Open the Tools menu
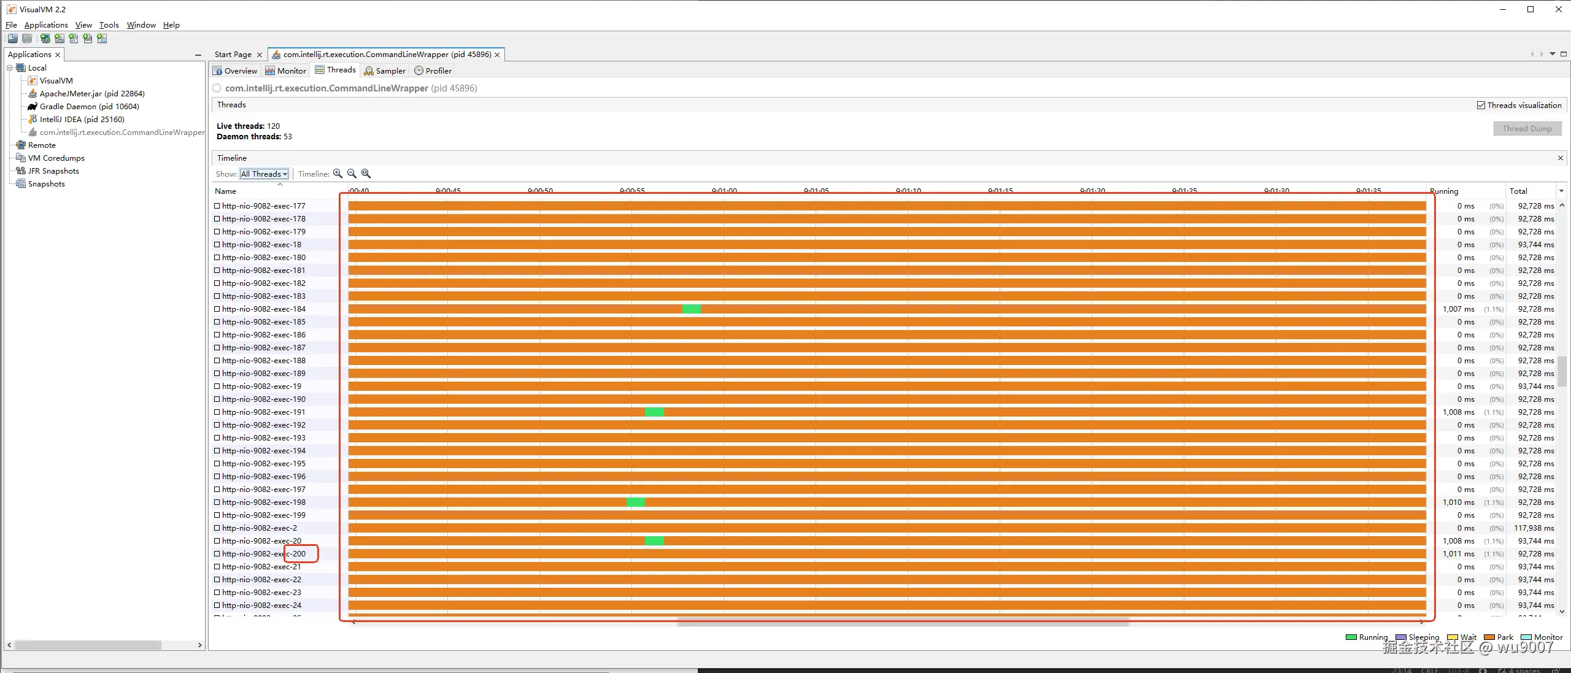The image size is (1571, 673). coord(109,25)
